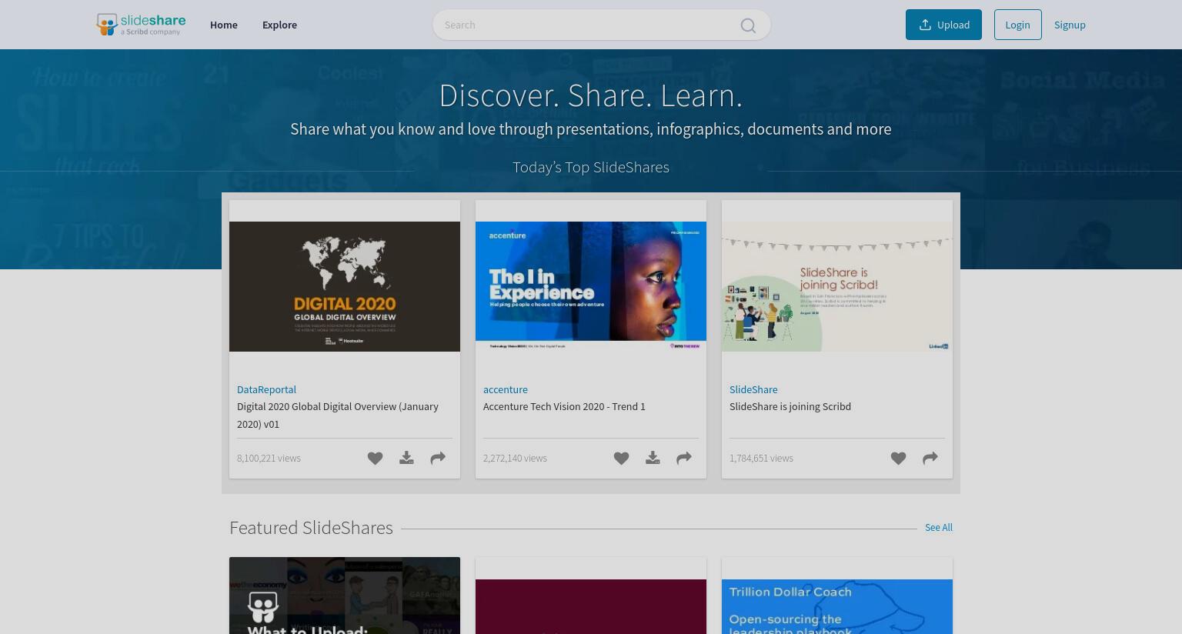This screenshot has width=1182, height=634.
Task: Open the Signup link
Action: point(1070,25)
